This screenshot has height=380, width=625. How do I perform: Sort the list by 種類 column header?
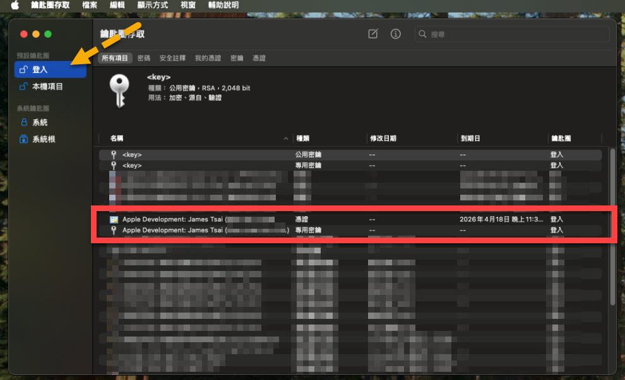[x=302, y=138]
